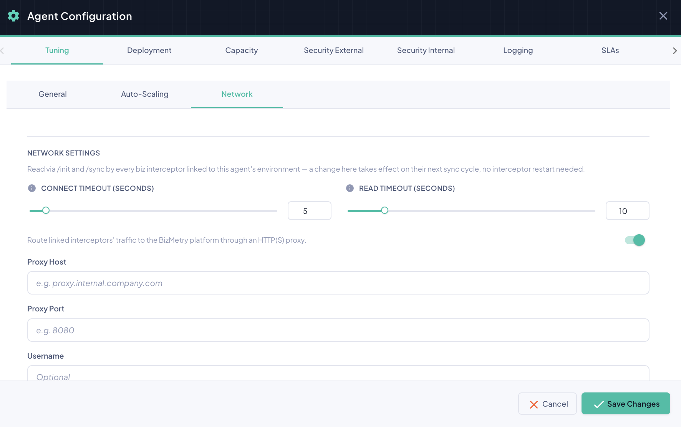
Task: Switch to the Capacity tab
Action: 242,51
